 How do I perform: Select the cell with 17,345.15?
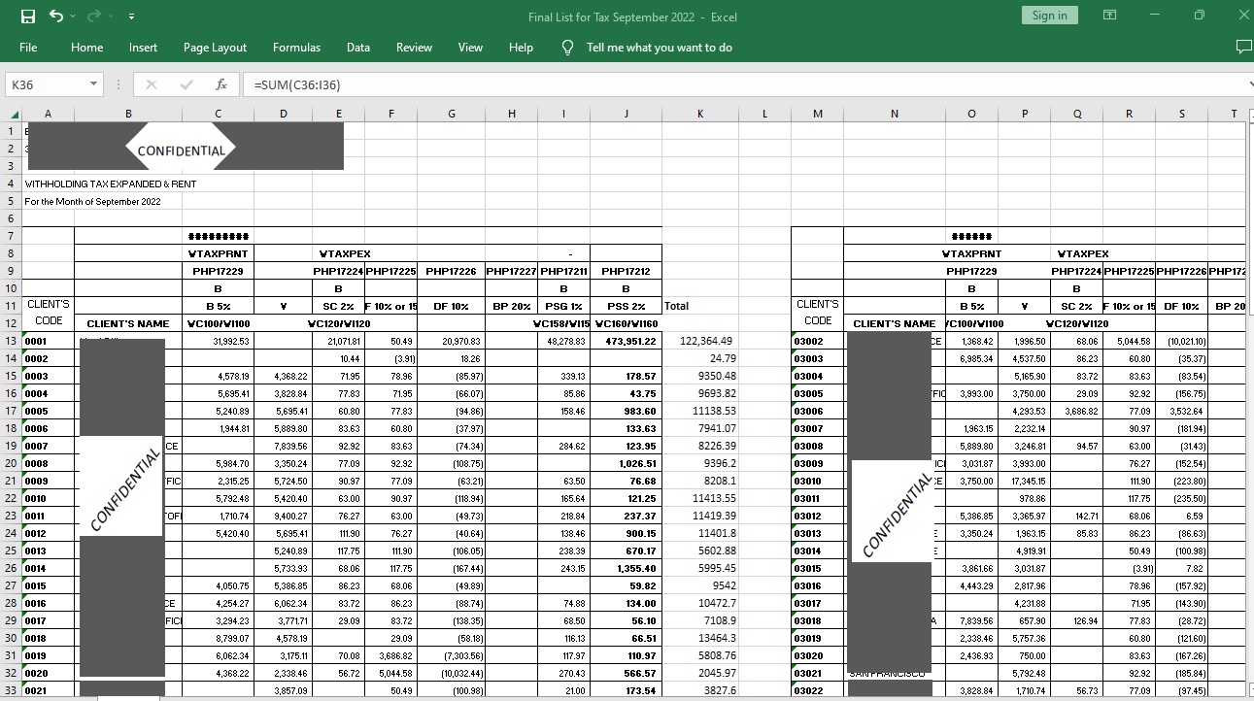[x=1025, y=482]
